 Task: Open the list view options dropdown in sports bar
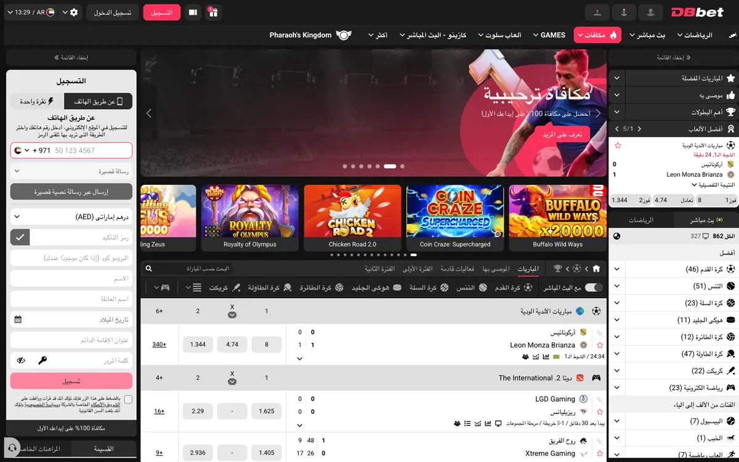193,288
